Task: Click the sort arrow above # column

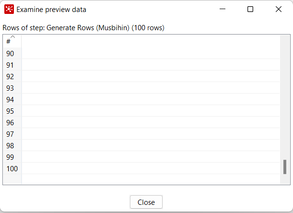Action: 12,36
